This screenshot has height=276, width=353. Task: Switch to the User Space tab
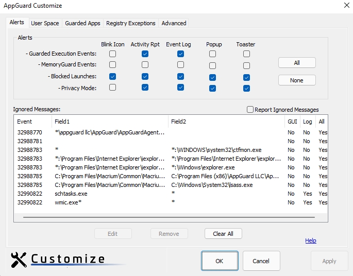45,23
